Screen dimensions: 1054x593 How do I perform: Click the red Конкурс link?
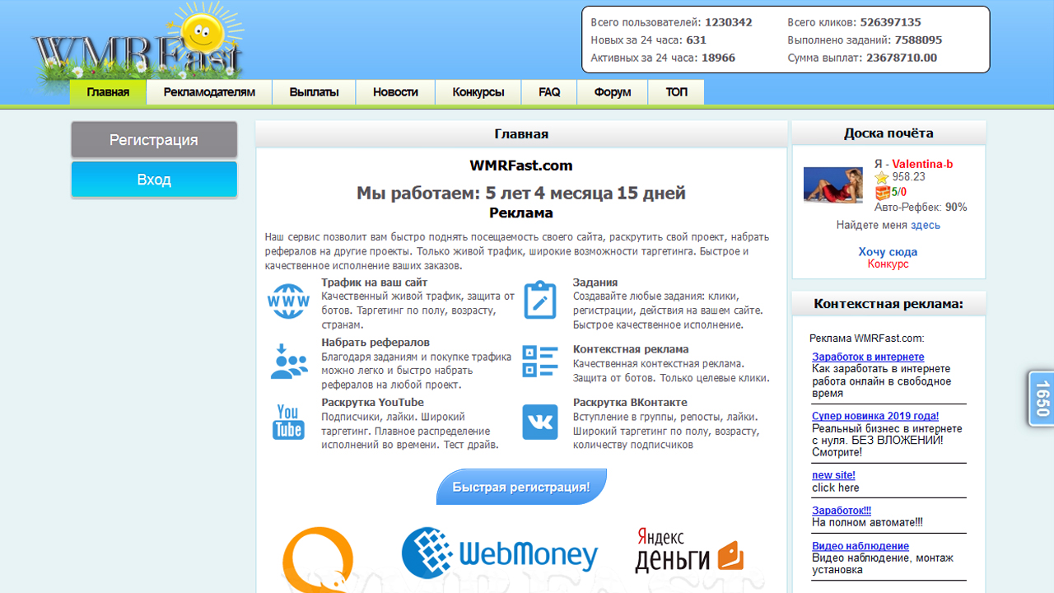pyautogui.click(x=888, y=264)
